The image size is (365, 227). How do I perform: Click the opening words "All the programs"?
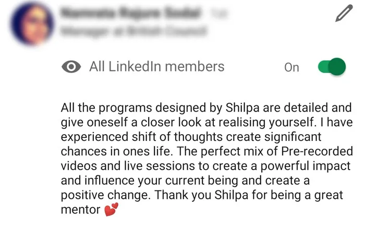pos(100,109)
